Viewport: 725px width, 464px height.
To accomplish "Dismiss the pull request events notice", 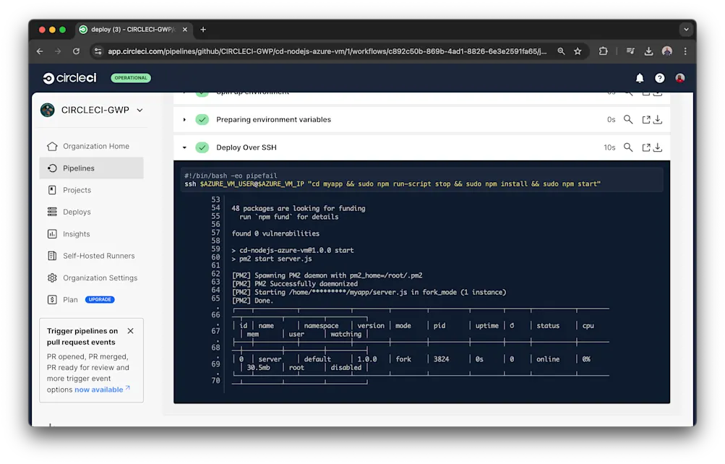I will (130, 331).
